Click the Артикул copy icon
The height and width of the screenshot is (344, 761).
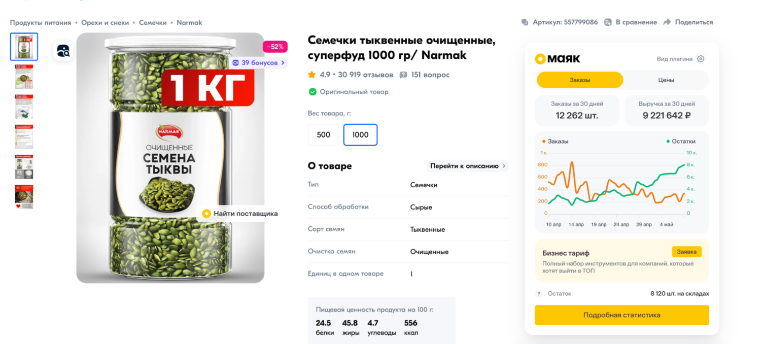(525, 22)
